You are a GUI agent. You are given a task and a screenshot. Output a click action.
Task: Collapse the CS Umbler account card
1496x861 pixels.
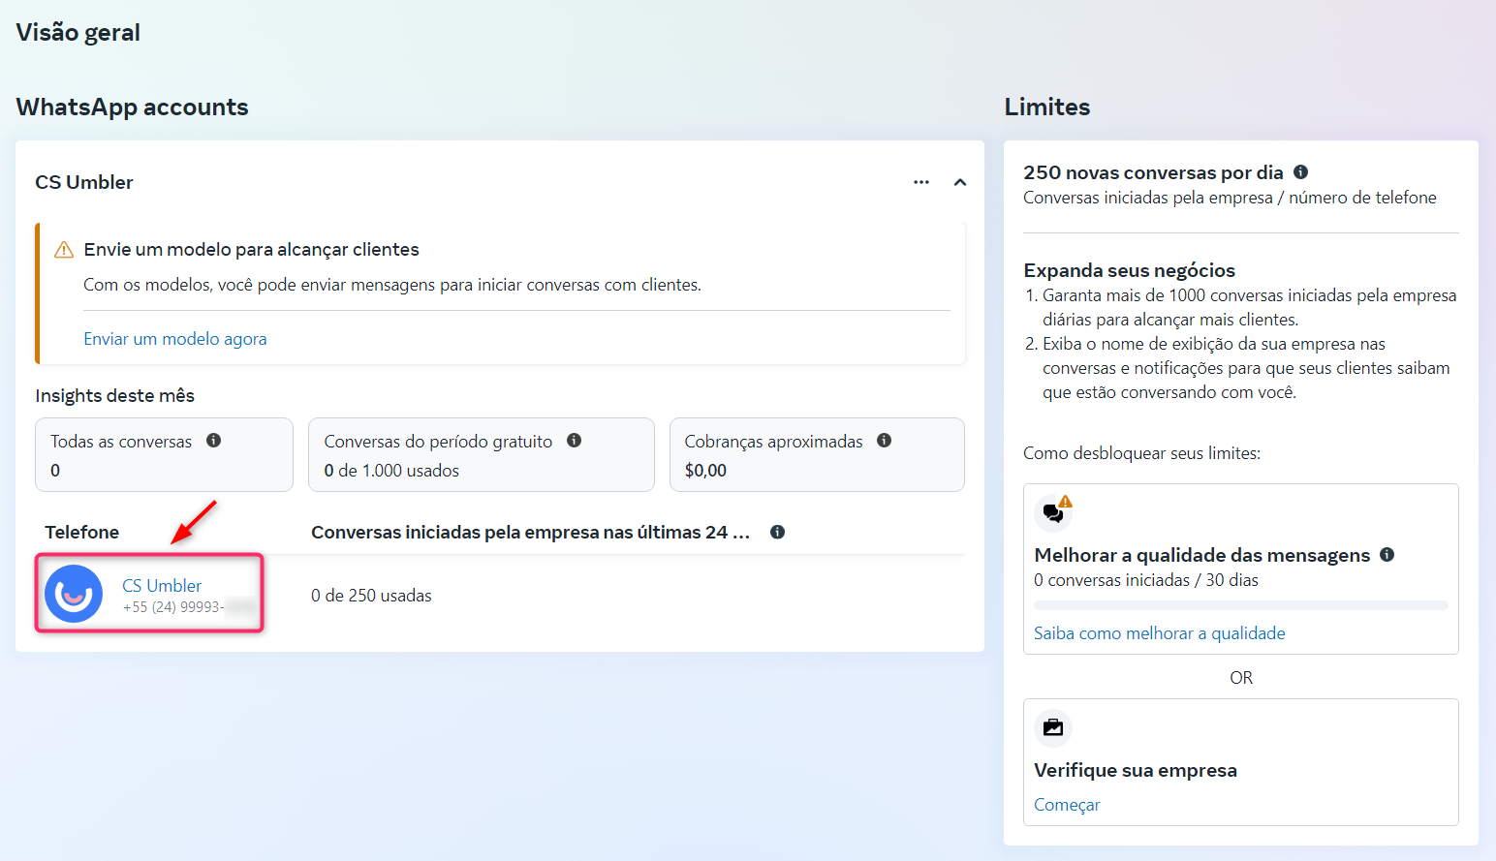[x=959, y=182]
